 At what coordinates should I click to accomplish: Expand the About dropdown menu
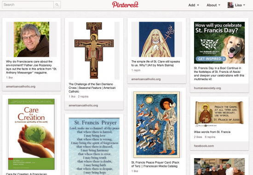[213, 5]
